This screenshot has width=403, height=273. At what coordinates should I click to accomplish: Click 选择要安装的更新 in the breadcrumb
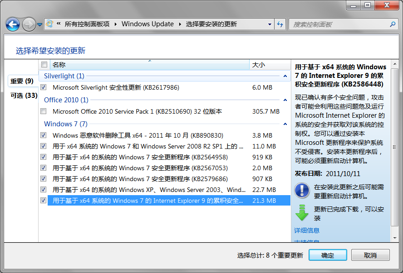coord(211,24)
